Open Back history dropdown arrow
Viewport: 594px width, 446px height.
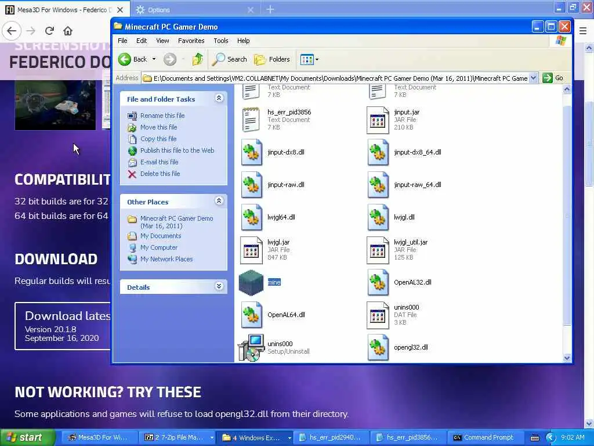(x=154, y=59)
